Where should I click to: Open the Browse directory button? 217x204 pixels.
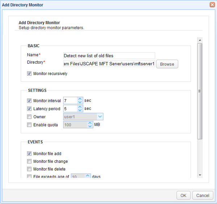pyautogui.click(x=167, y=64)
